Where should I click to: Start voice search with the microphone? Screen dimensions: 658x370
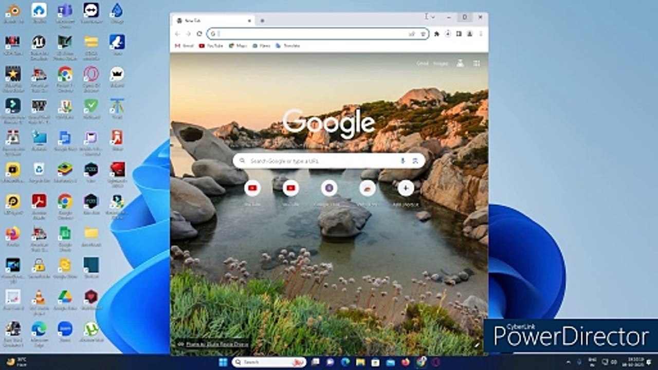click(x=403, y=161)
